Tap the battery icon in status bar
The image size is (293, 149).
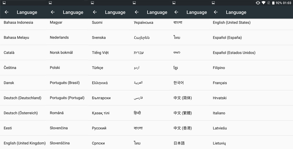273,3
